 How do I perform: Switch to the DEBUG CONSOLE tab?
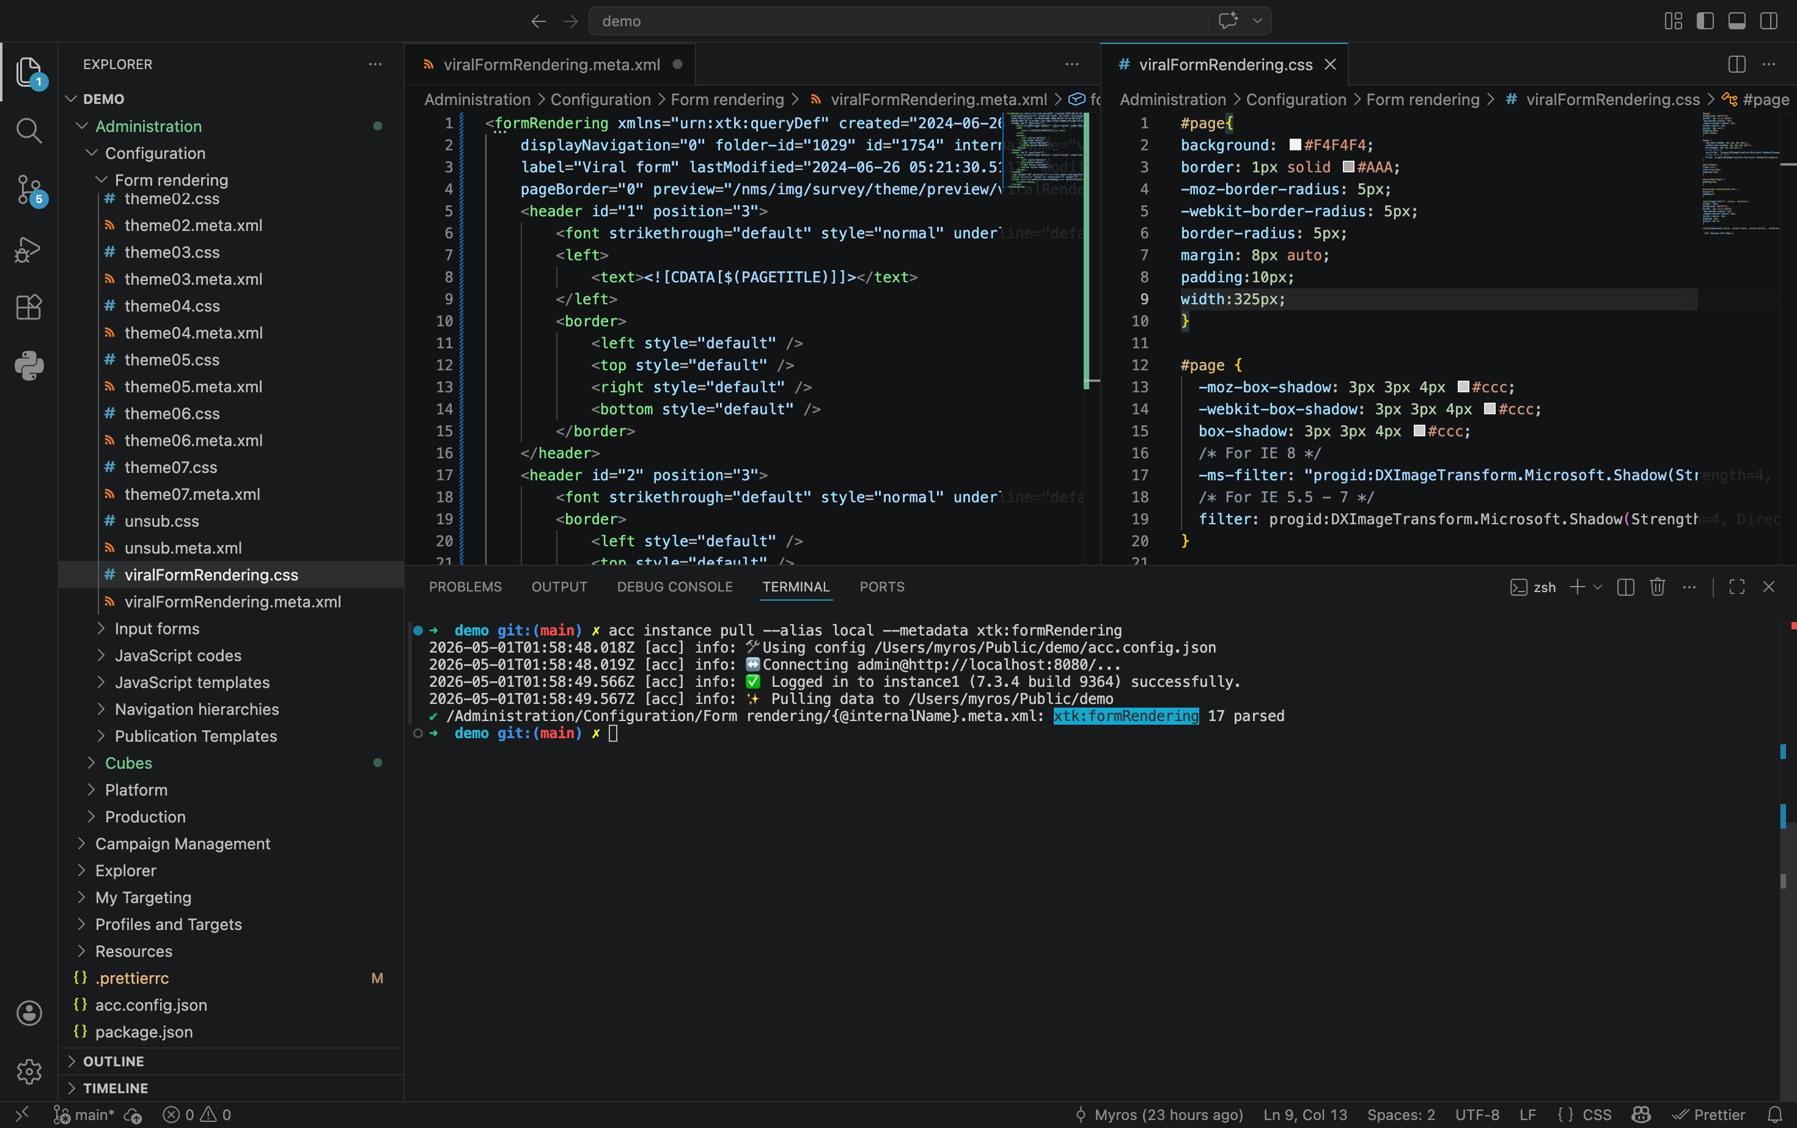pyautogui.click(x=675, y=587)
